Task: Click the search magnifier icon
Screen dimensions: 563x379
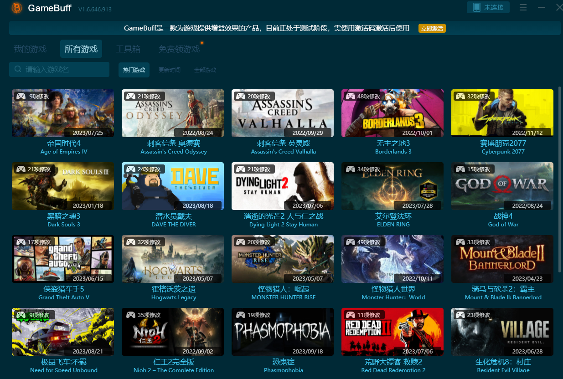Action: (x=18, y=69)
